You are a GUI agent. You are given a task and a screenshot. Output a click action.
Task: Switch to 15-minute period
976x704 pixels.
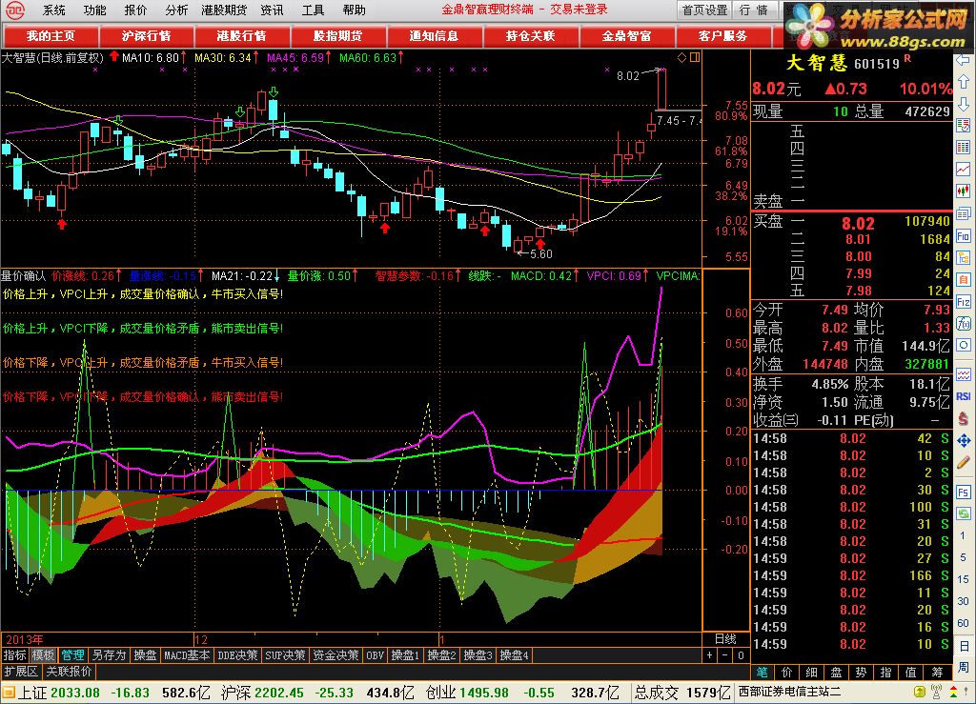click(963, 579)
